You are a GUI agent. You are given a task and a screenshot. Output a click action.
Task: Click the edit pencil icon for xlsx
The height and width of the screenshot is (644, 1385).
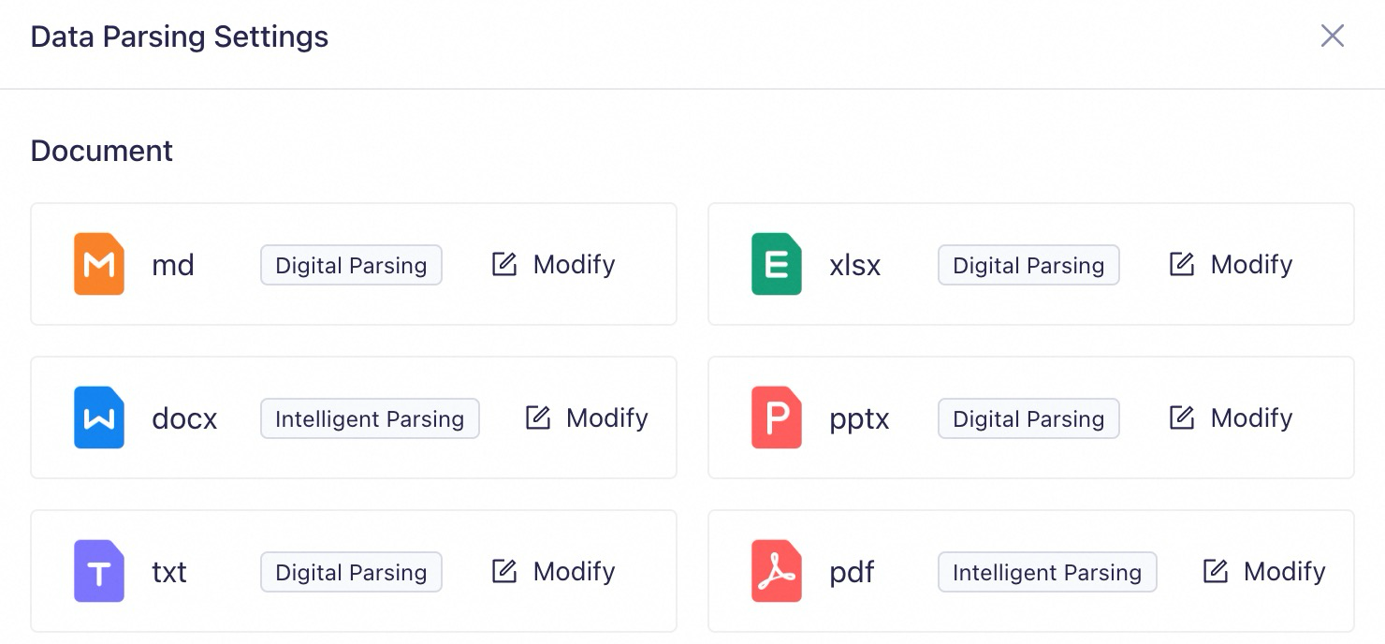point(1182,264)
